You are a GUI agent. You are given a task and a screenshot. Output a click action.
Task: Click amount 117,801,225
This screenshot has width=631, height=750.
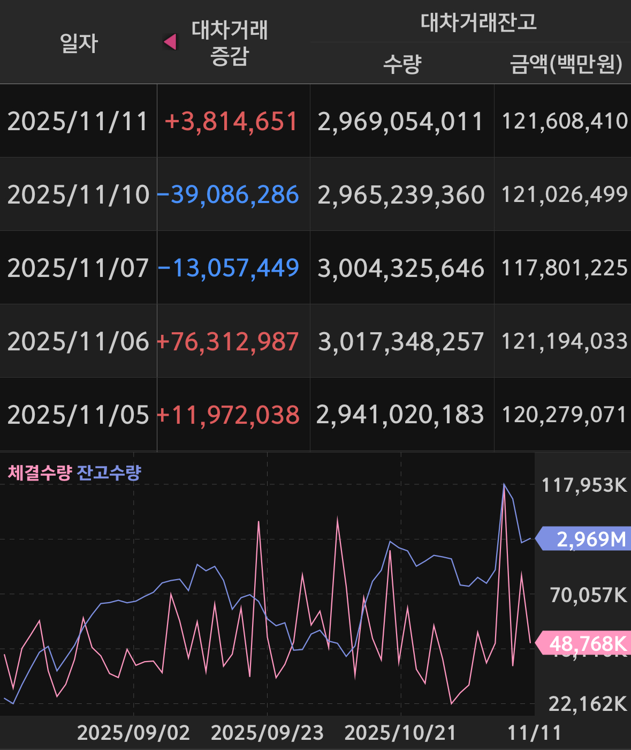coord(565,268)
